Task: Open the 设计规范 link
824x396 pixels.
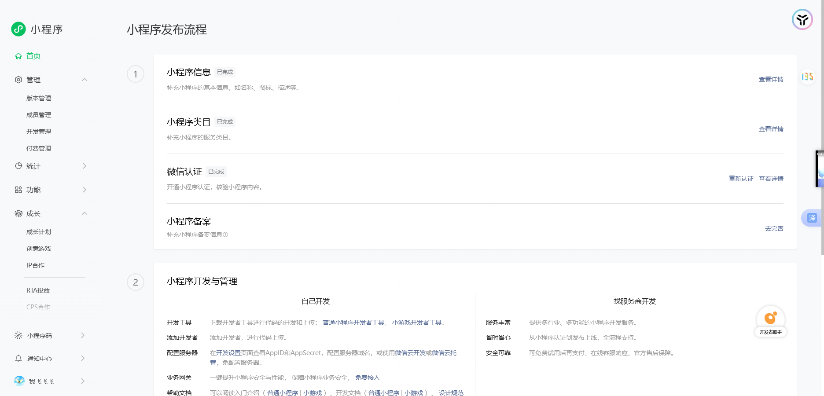Action: (451, 392)
